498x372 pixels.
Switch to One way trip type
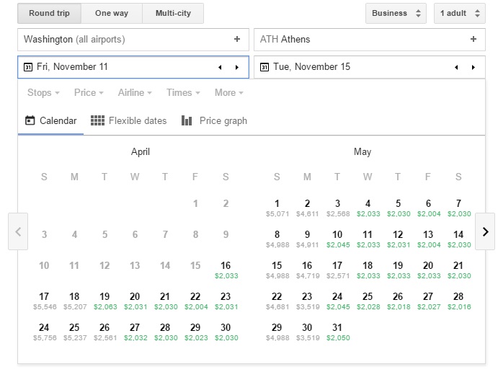112,13
